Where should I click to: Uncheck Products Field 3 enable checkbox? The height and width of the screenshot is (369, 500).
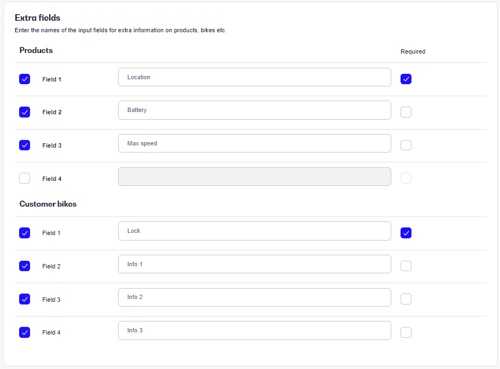(25, 145)
